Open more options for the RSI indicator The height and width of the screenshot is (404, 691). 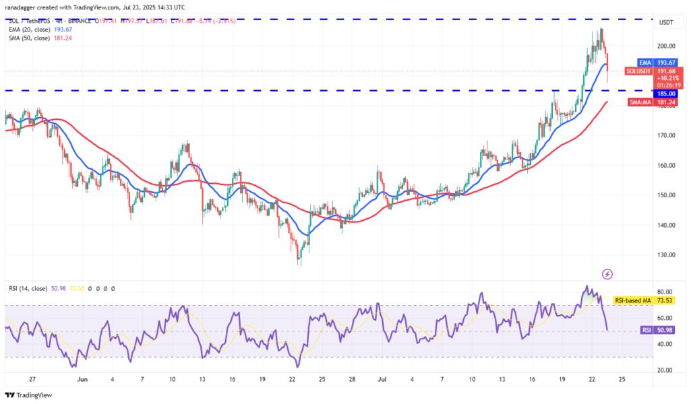coord(112,287)
